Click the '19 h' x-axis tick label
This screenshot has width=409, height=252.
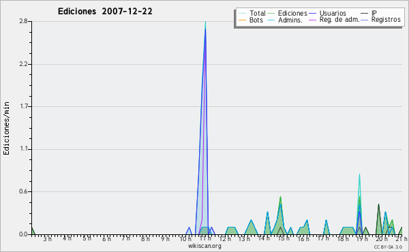tap(363, 238)
